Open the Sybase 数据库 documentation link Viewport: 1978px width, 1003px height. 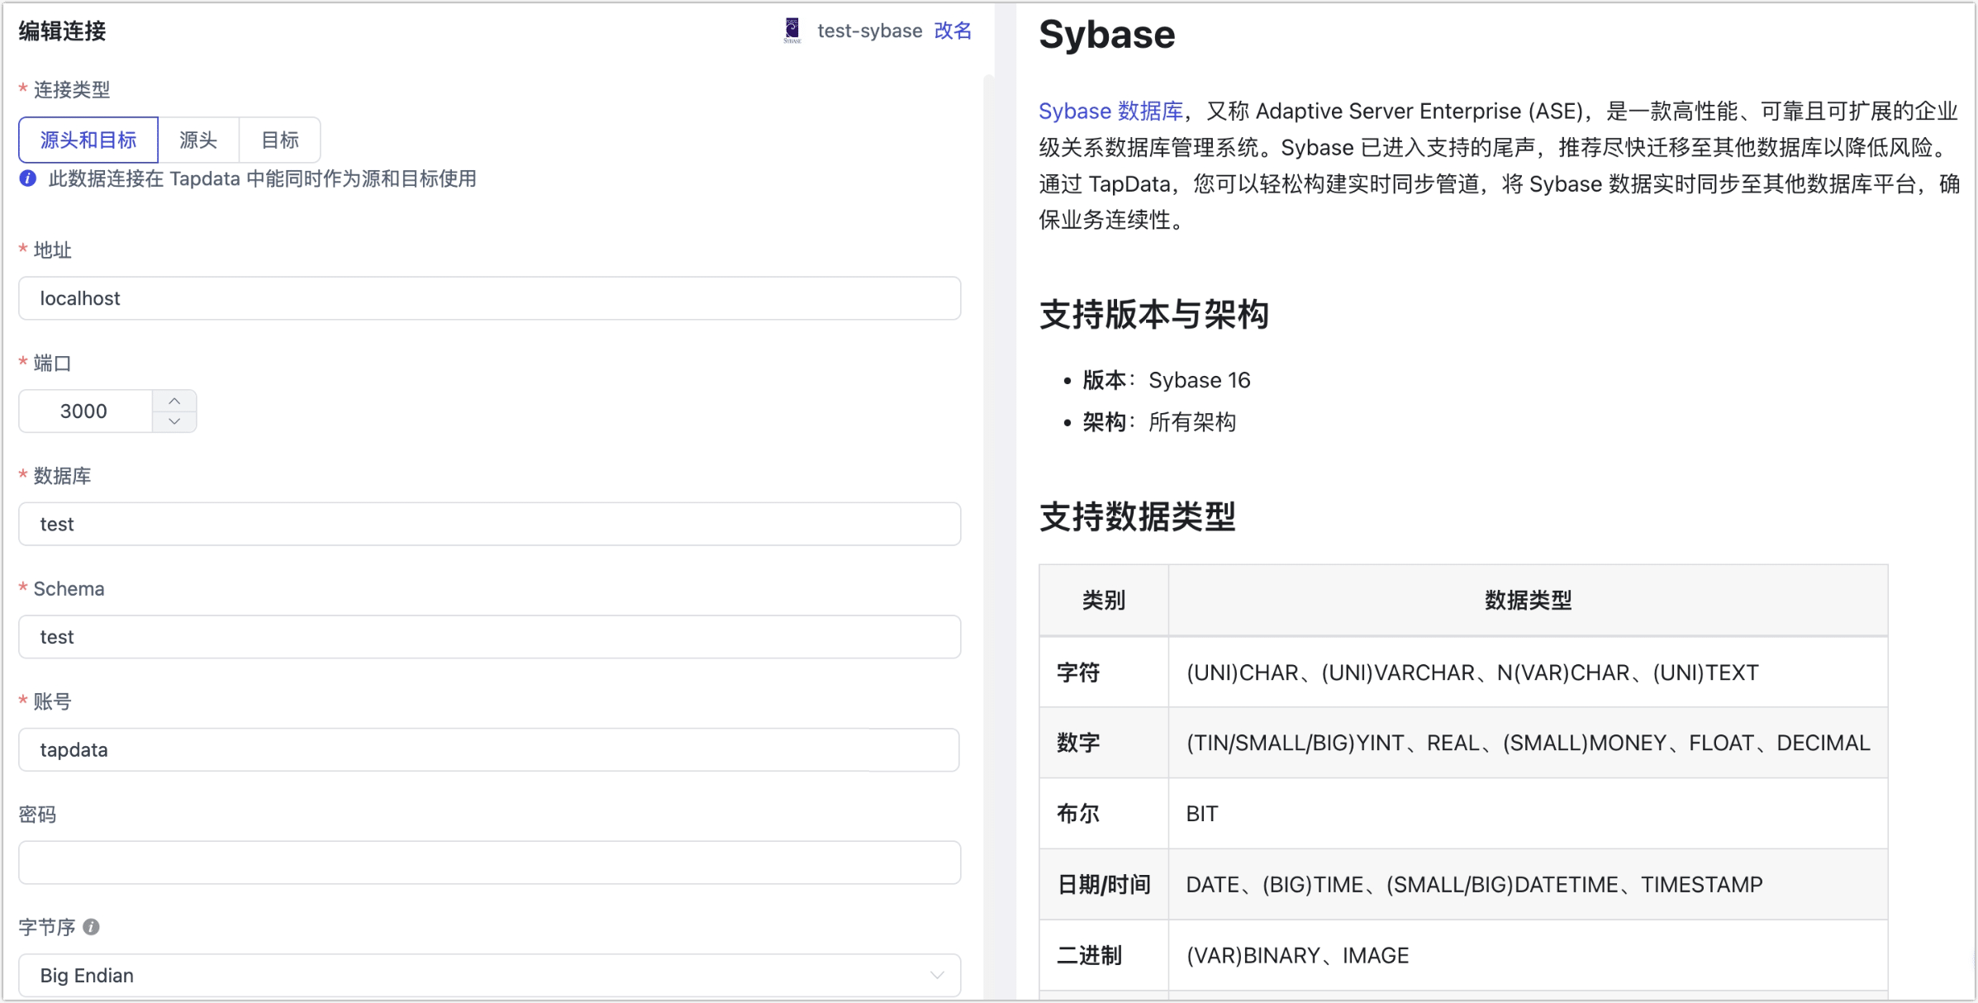pos(1110,111)
